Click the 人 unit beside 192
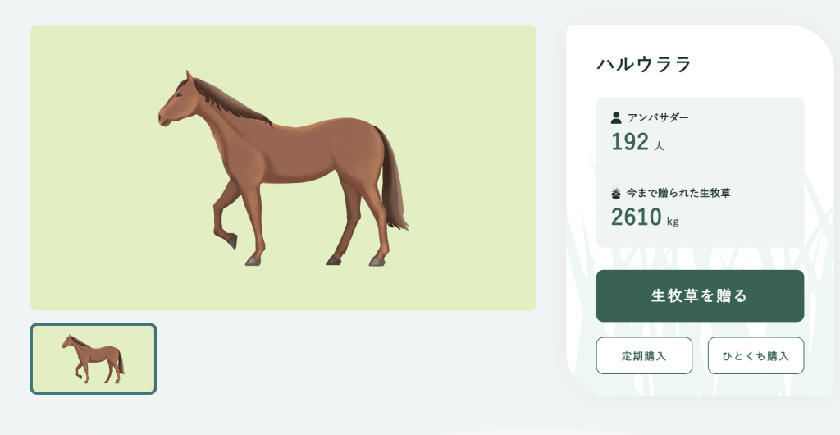Viewport: 840px width, 435px height. (659, 146)
